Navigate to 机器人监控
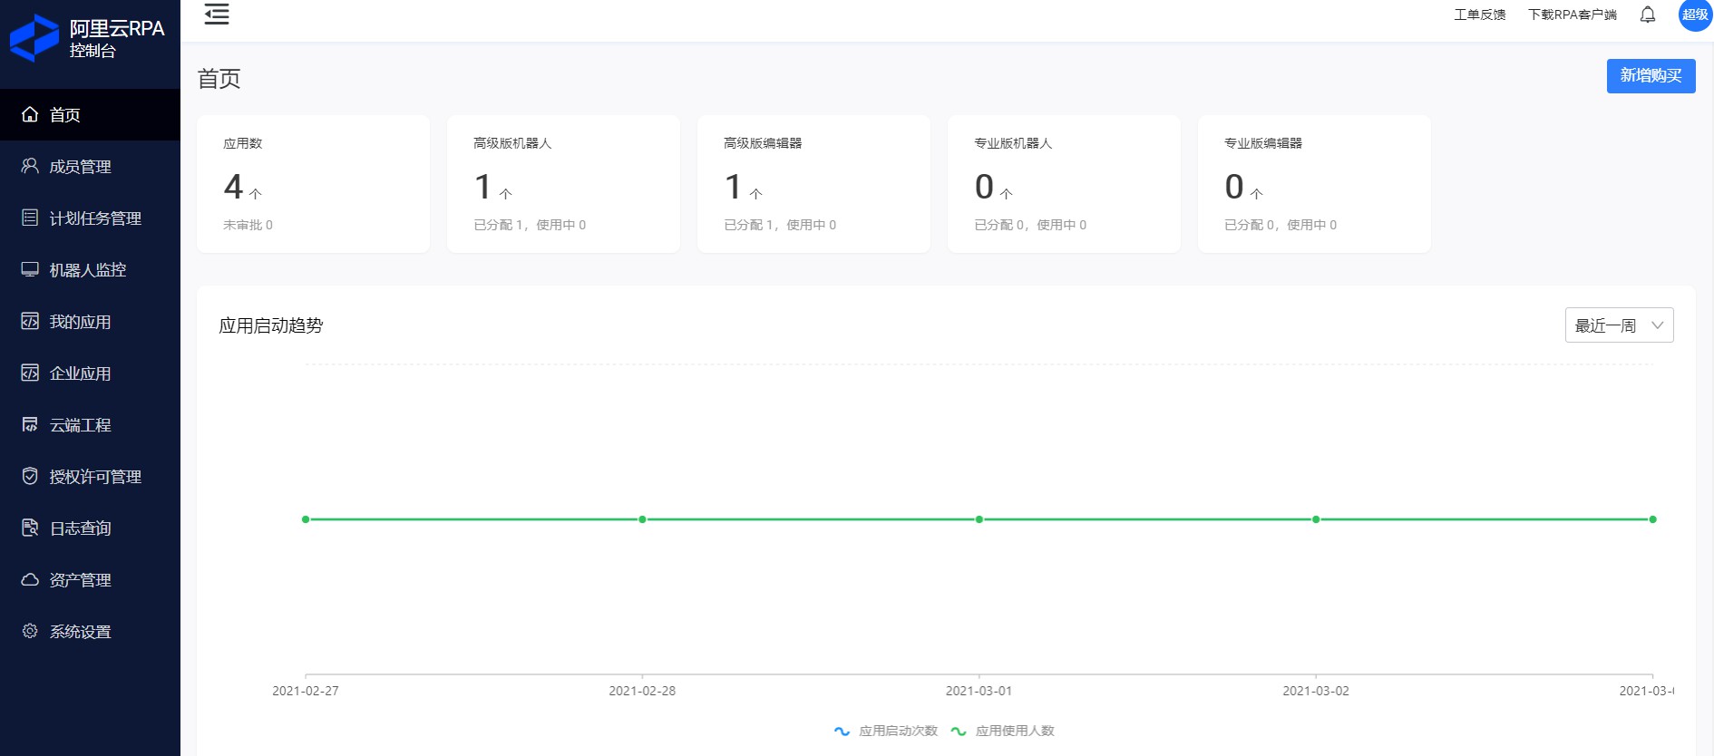Viewport: 1714px width, 756px height. [x=90, y=269]
